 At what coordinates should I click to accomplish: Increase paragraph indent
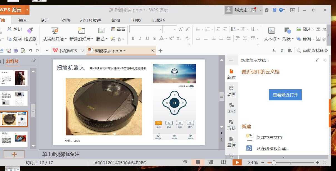pyautogui.click(x=225, y=29)
